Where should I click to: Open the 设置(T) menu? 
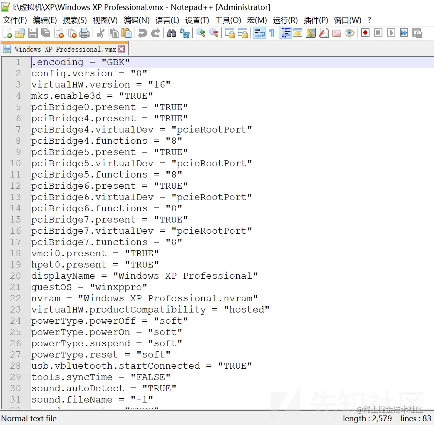coord(197,20)
